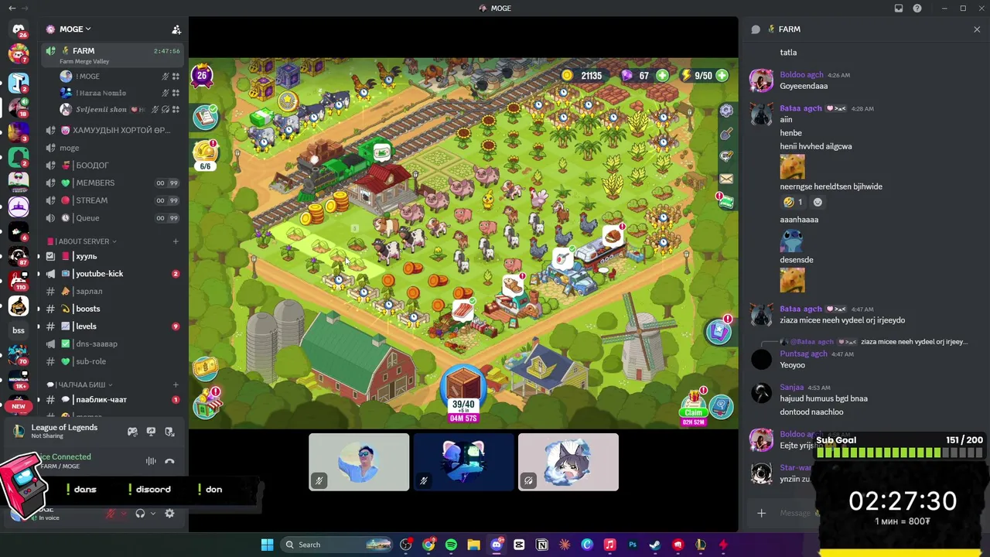Open Discord direct messages home icon

click(x=18, y=30)
